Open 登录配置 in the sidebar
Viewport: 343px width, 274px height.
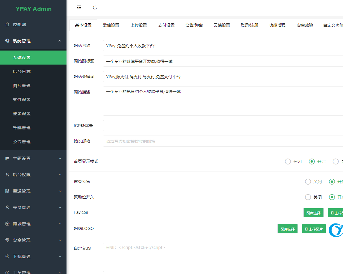(33, 114)
